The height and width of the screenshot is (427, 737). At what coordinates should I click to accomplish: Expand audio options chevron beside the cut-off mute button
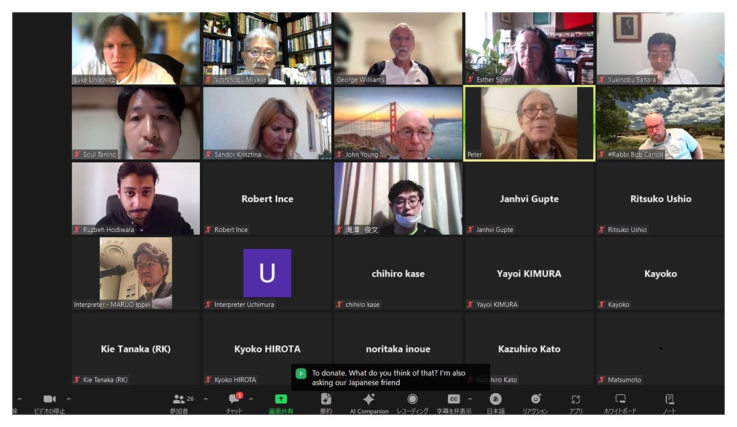19,399
